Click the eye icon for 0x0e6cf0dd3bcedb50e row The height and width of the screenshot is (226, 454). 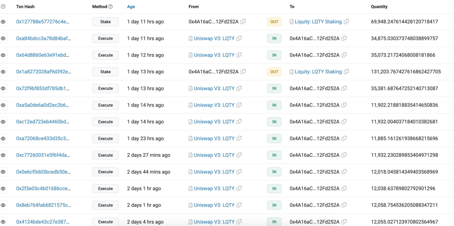(x=3, y=172)
